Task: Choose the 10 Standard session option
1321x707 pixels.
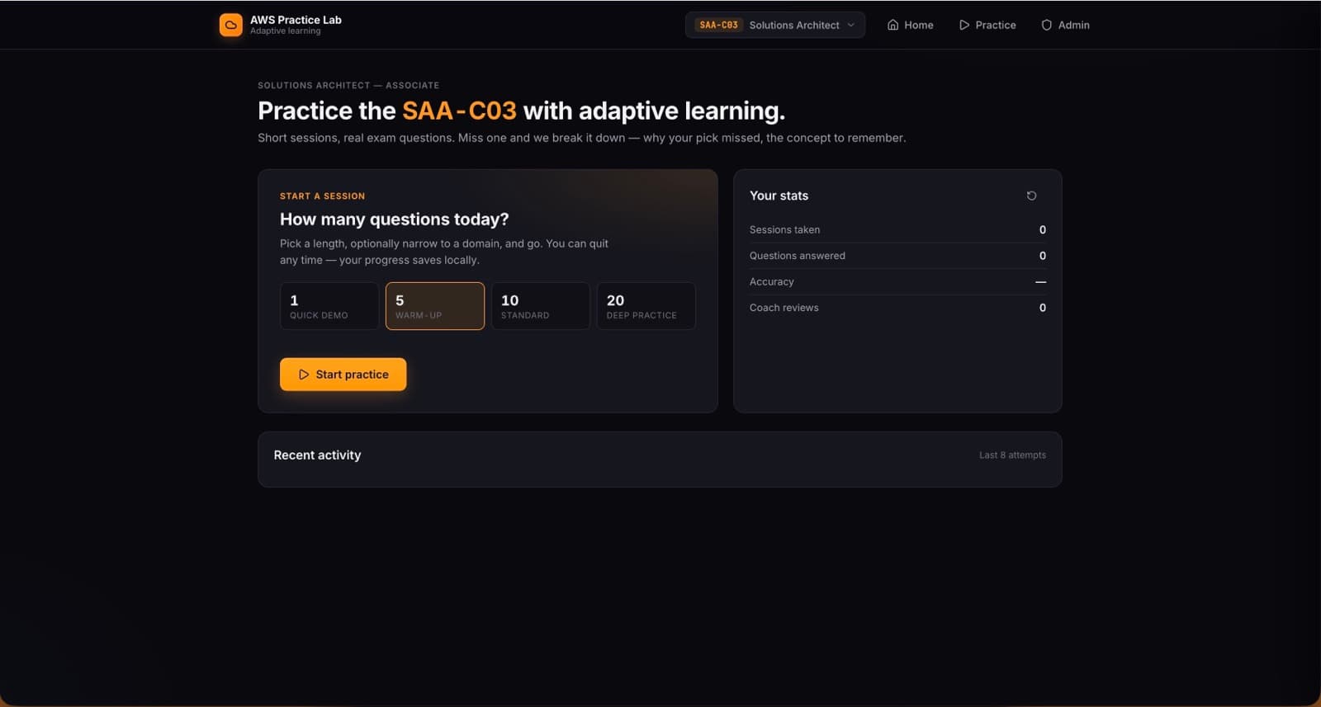Action: [541, 306]
